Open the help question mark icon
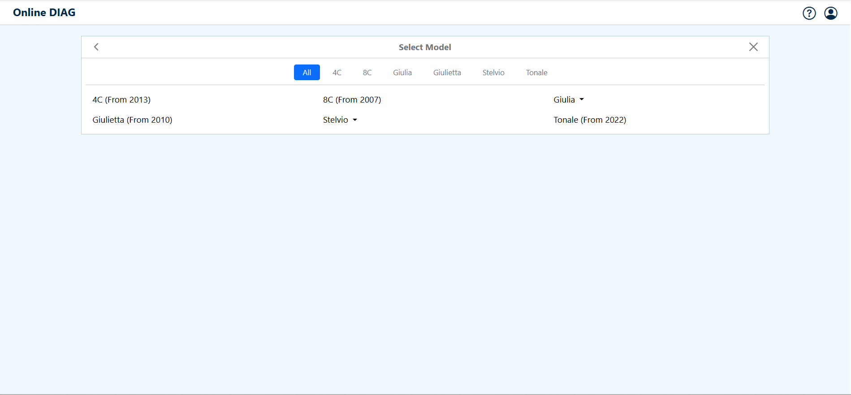The height and width of the screenshot is (395, 851). click(x=809, y=13)
